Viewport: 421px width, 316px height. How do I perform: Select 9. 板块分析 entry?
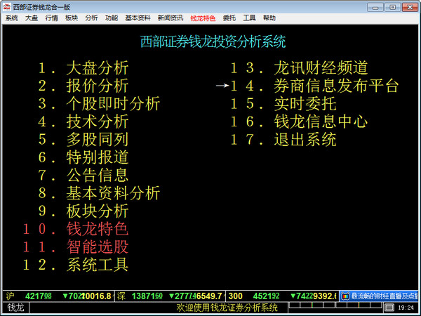83,211
